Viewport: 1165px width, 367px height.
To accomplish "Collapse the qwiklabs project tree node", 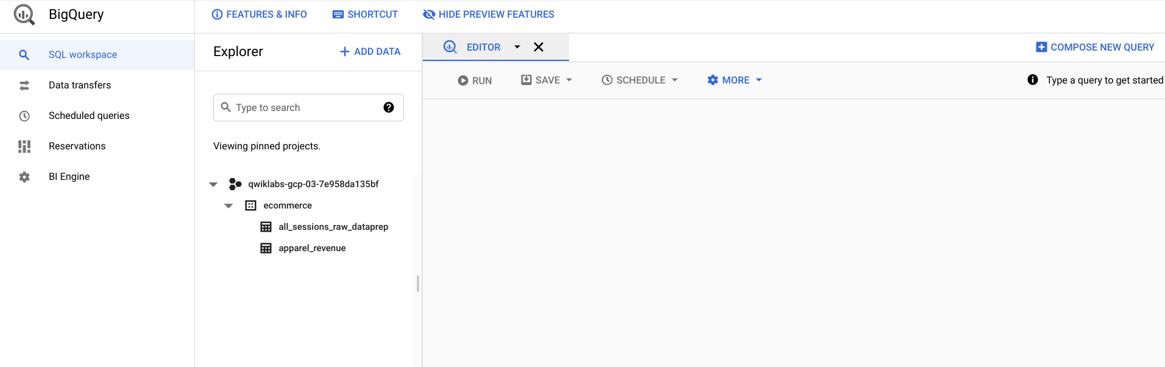I will coord(213,184).
